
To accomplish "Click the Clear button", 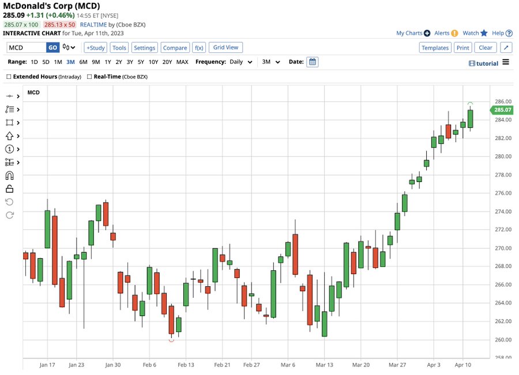I will click(486, 48).
